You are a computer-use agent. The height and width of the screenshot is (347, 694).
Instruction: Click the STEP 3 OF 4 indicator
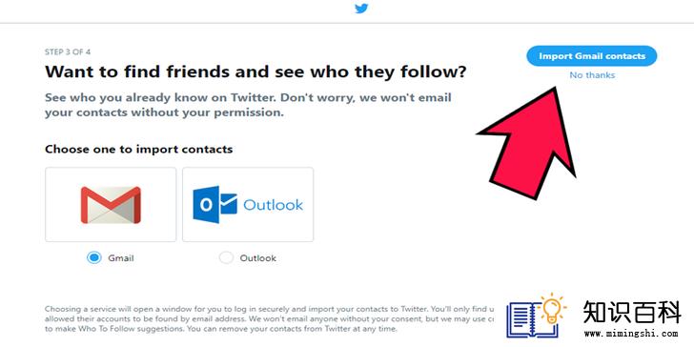coord(68,51)
